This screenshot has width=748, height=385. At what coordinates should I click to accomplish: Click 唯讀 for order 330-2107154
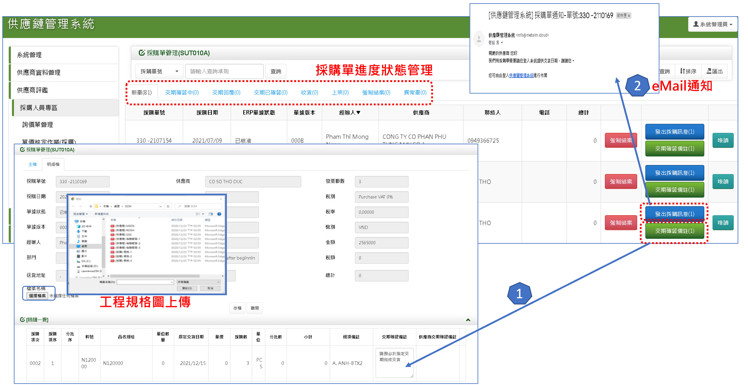pos(723,140)
